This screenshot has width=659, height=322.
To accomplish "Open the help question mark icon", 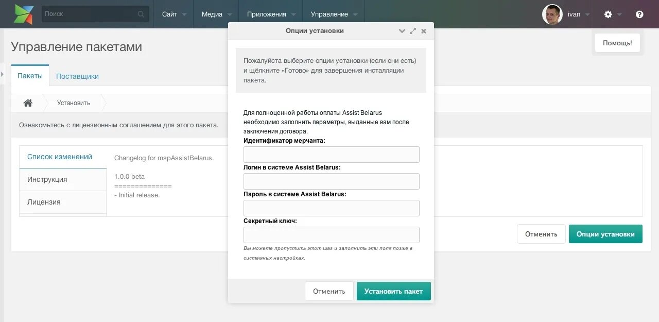I will point(639,14).
